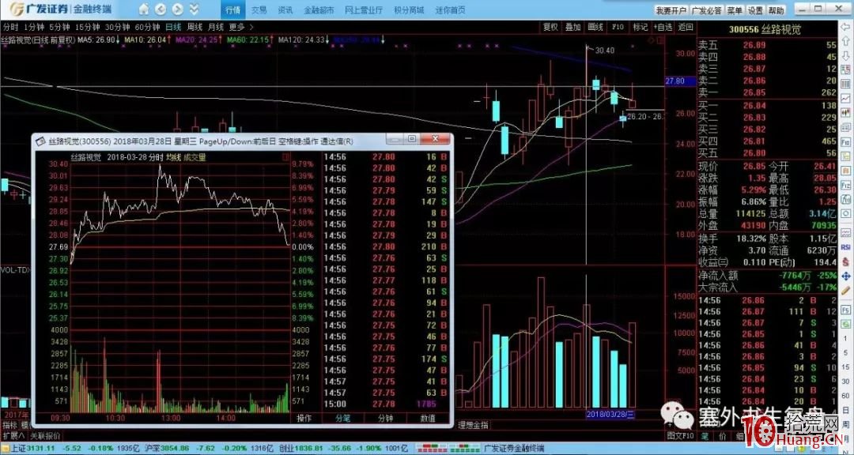Open the 图文F10 tab

682,436
